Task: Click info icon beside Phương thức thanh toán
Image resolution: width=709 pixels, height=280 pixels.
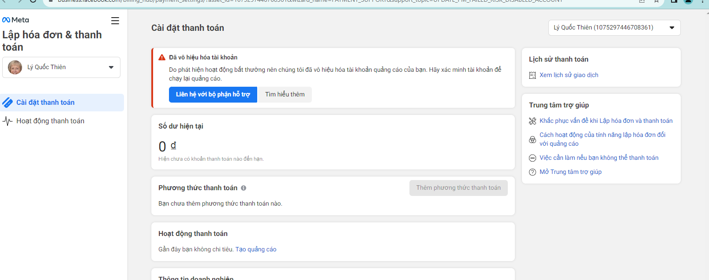Action: pyautogui.click(x=244, y=188)
